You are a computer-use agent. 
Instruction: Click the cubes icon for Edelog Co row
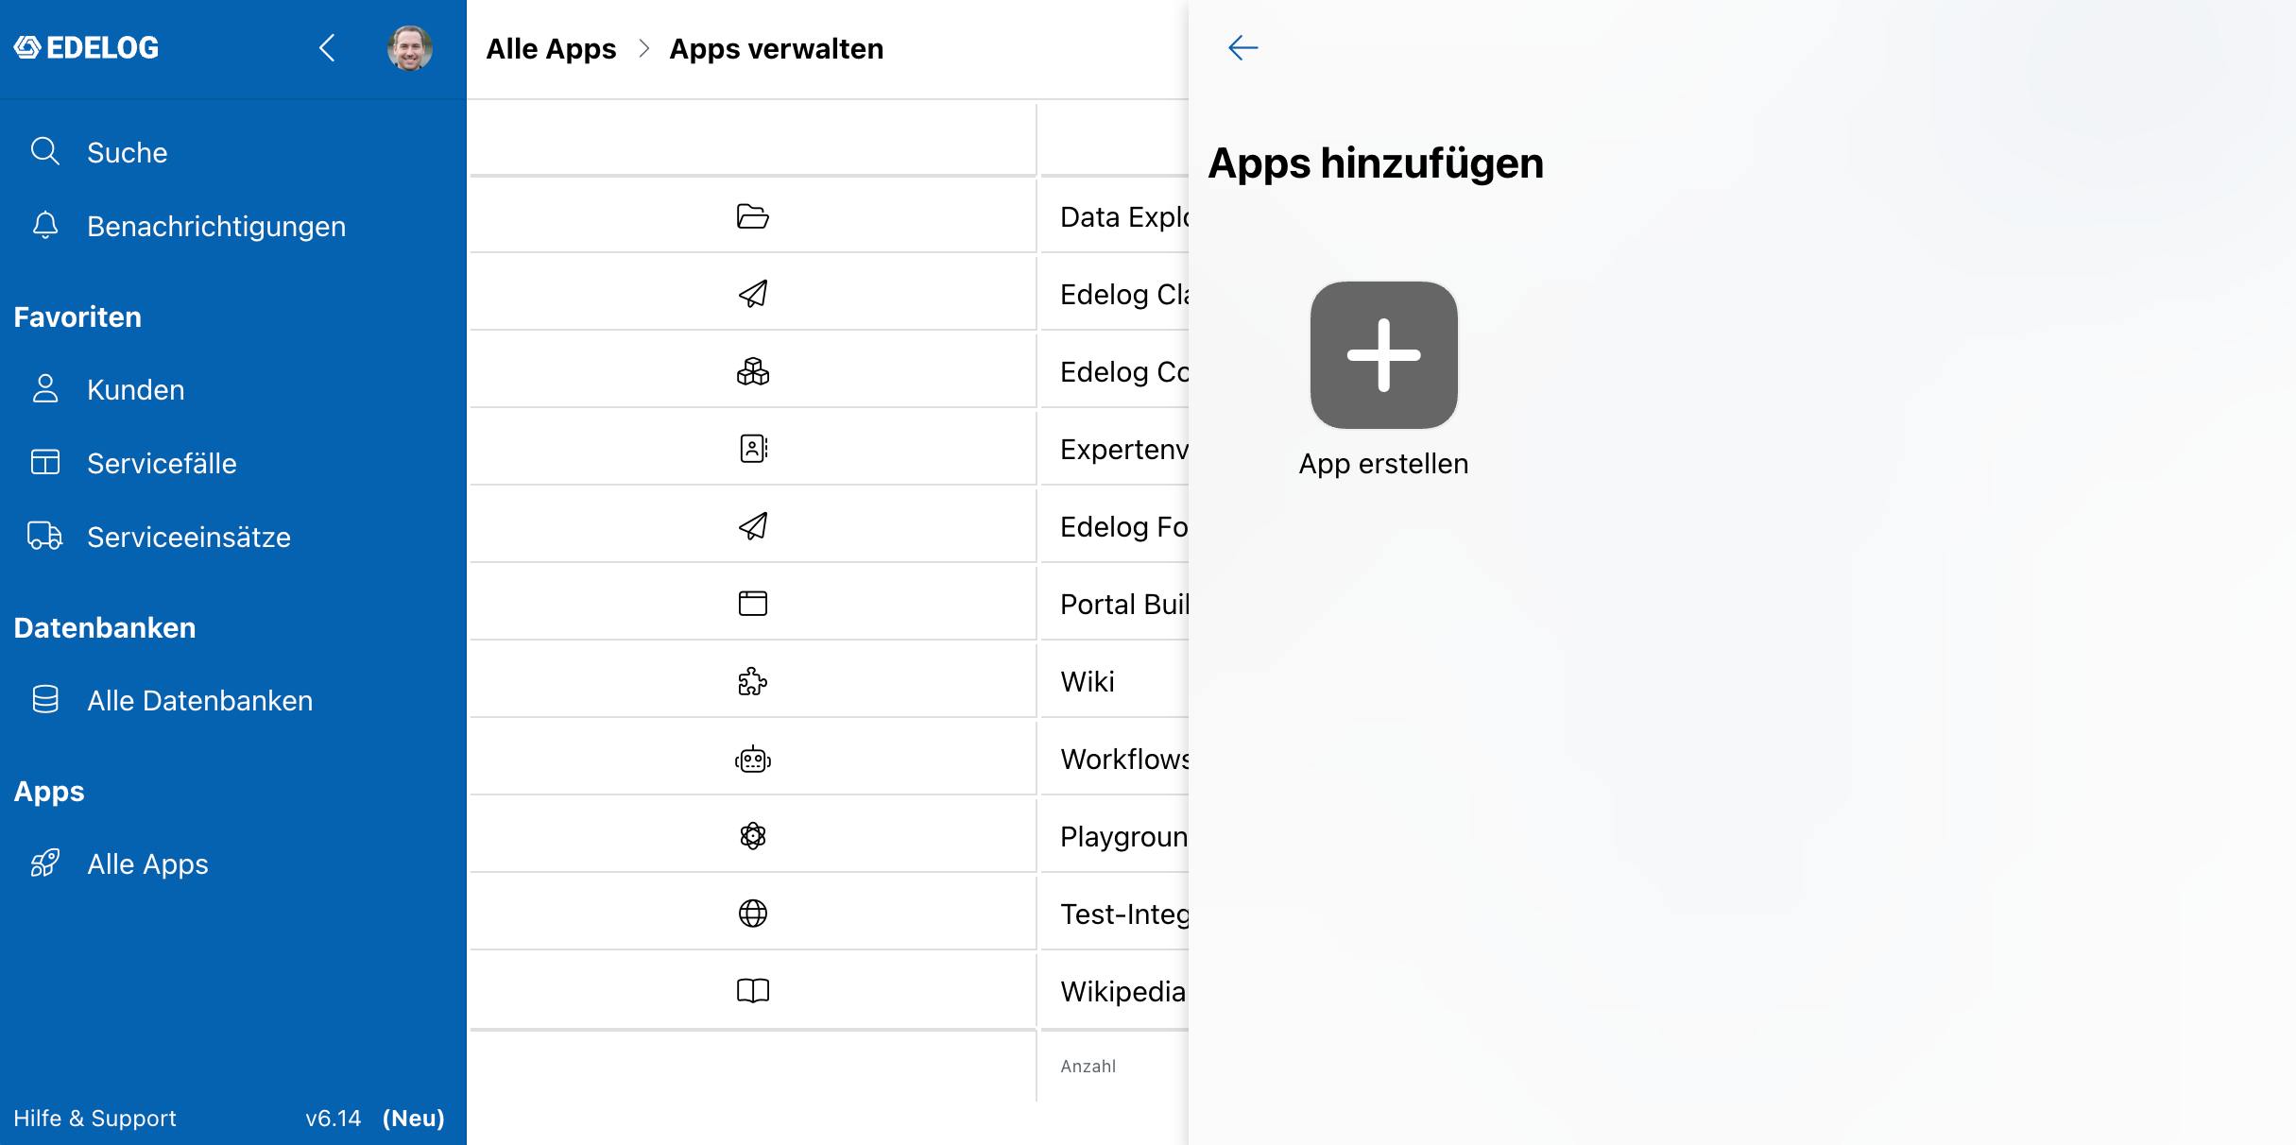tap(753, 371)
